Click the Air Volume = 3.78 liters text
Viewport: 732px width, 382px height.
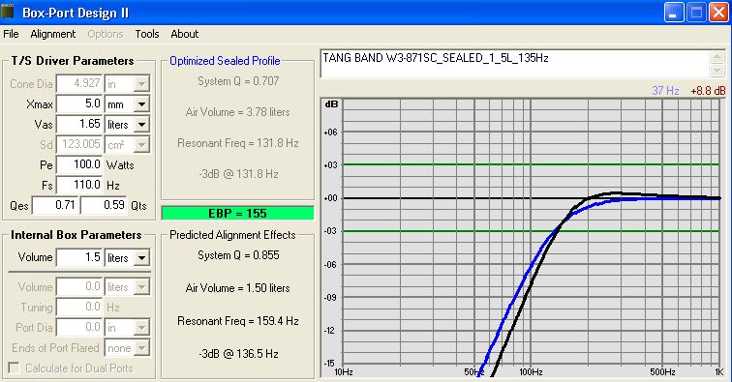237,112
